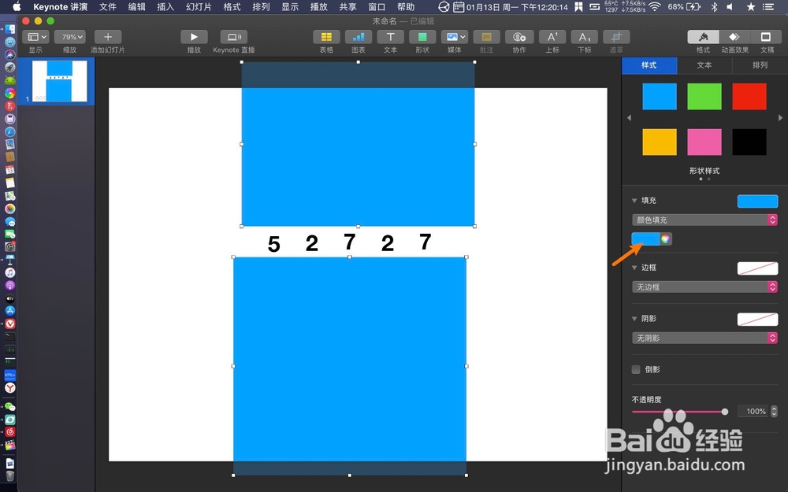The image size is (788, 492).
Task: Insert a table with 表格 icon
Action: pos(326,37)
